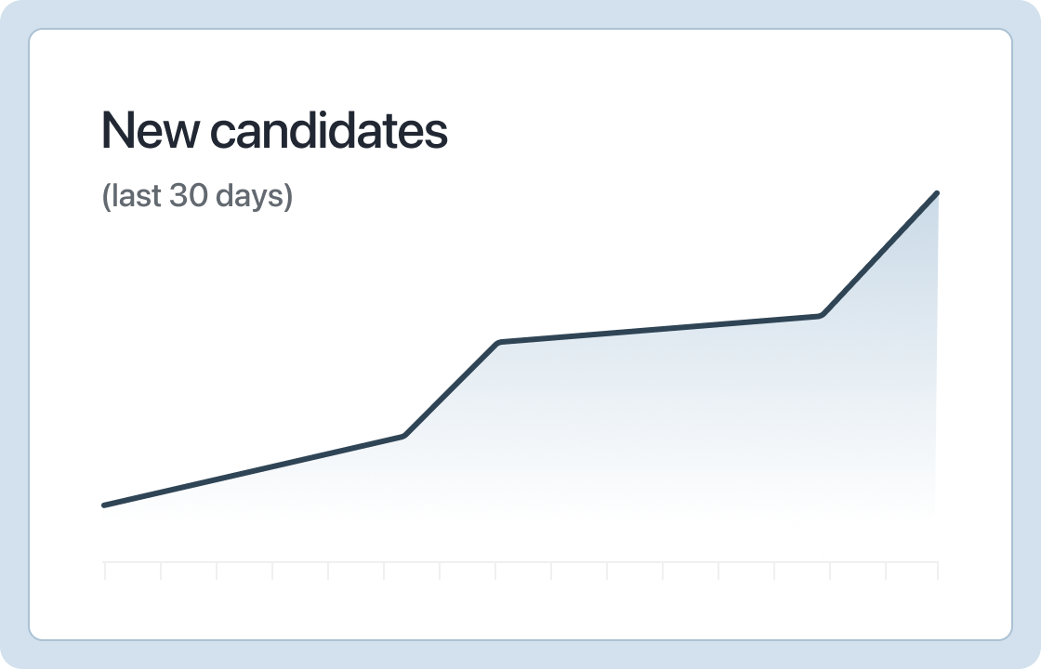Click the steep segment between first two bends
The width and height of the screenshot is (1041, 669).
(452, 389)
